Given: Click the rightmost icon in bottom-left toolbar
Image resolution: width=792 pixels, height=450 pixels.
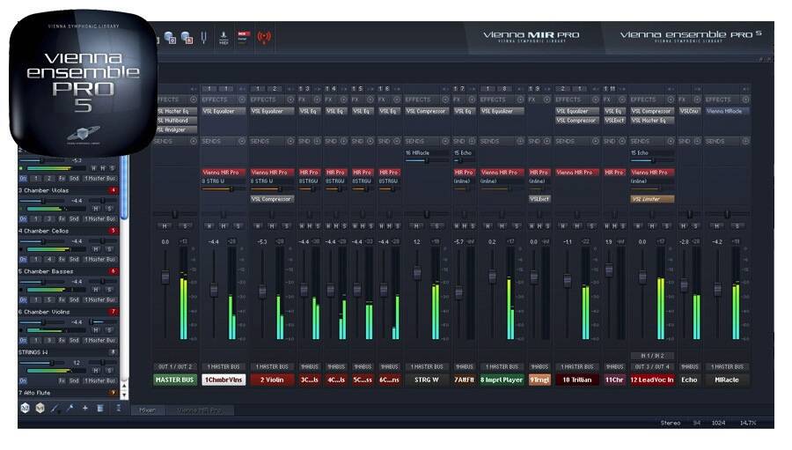Looking at the screenshot, I should [118, 408].
